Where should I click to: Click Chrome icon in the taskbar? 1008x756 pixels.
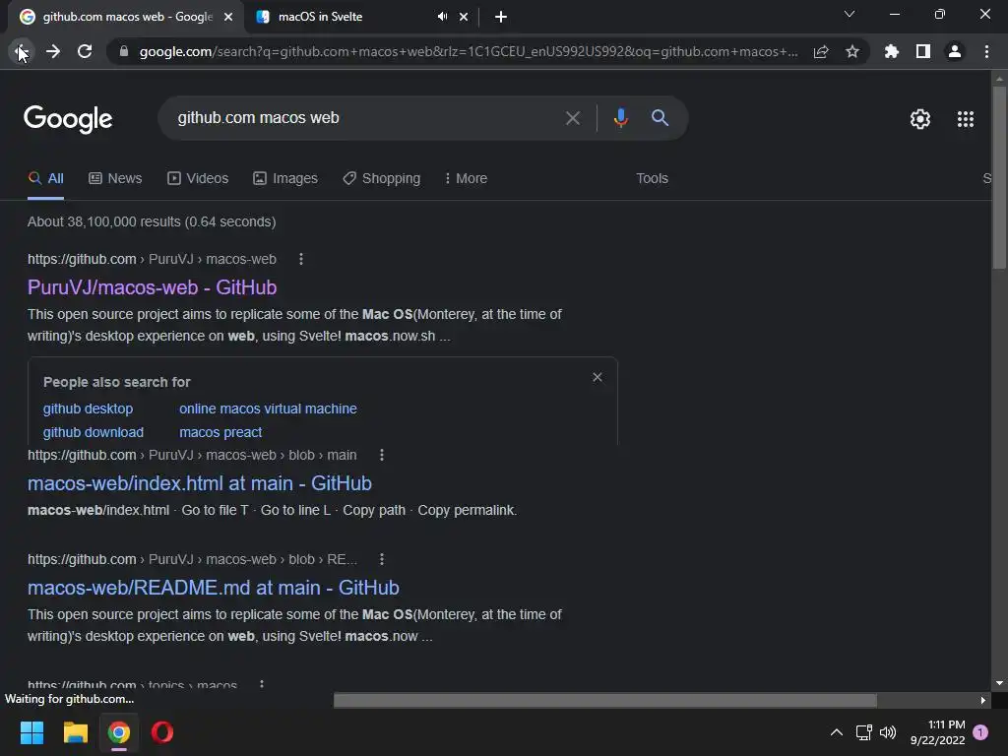coord(119,732)
